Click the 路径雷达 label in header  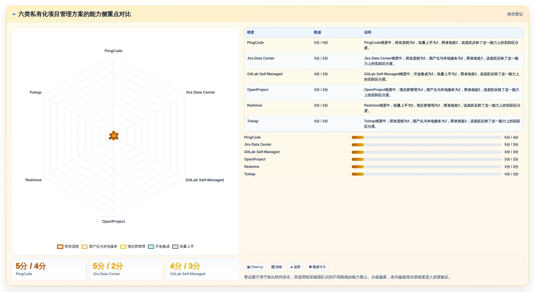515,14
